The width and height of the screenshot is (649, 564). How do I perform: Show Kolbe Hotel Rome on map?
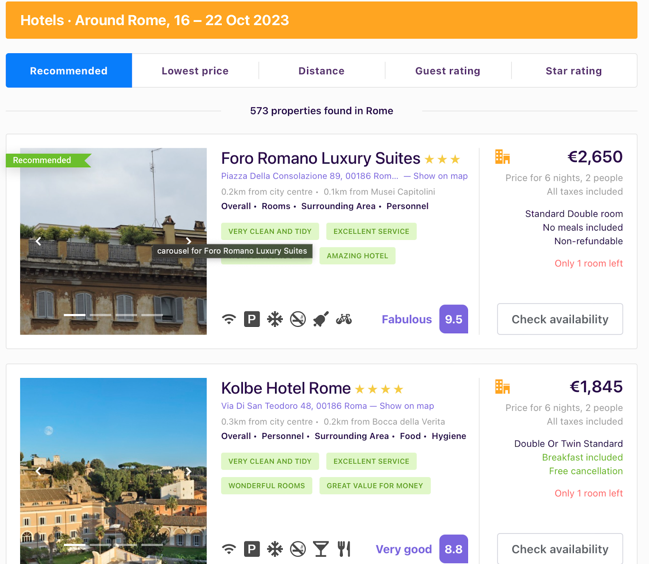[407, 406]
